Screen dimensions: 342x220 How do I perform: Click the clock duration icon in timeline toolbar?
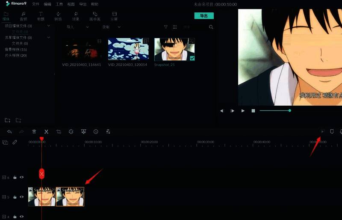96,131
